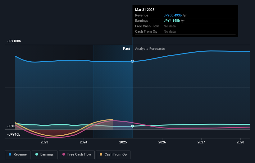
Task: Click the -JP¥10b y-axis label
Action: [14, 134]
